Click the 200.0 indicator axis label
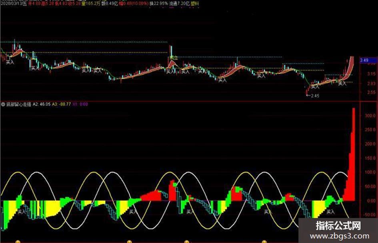 coord(370,144)
